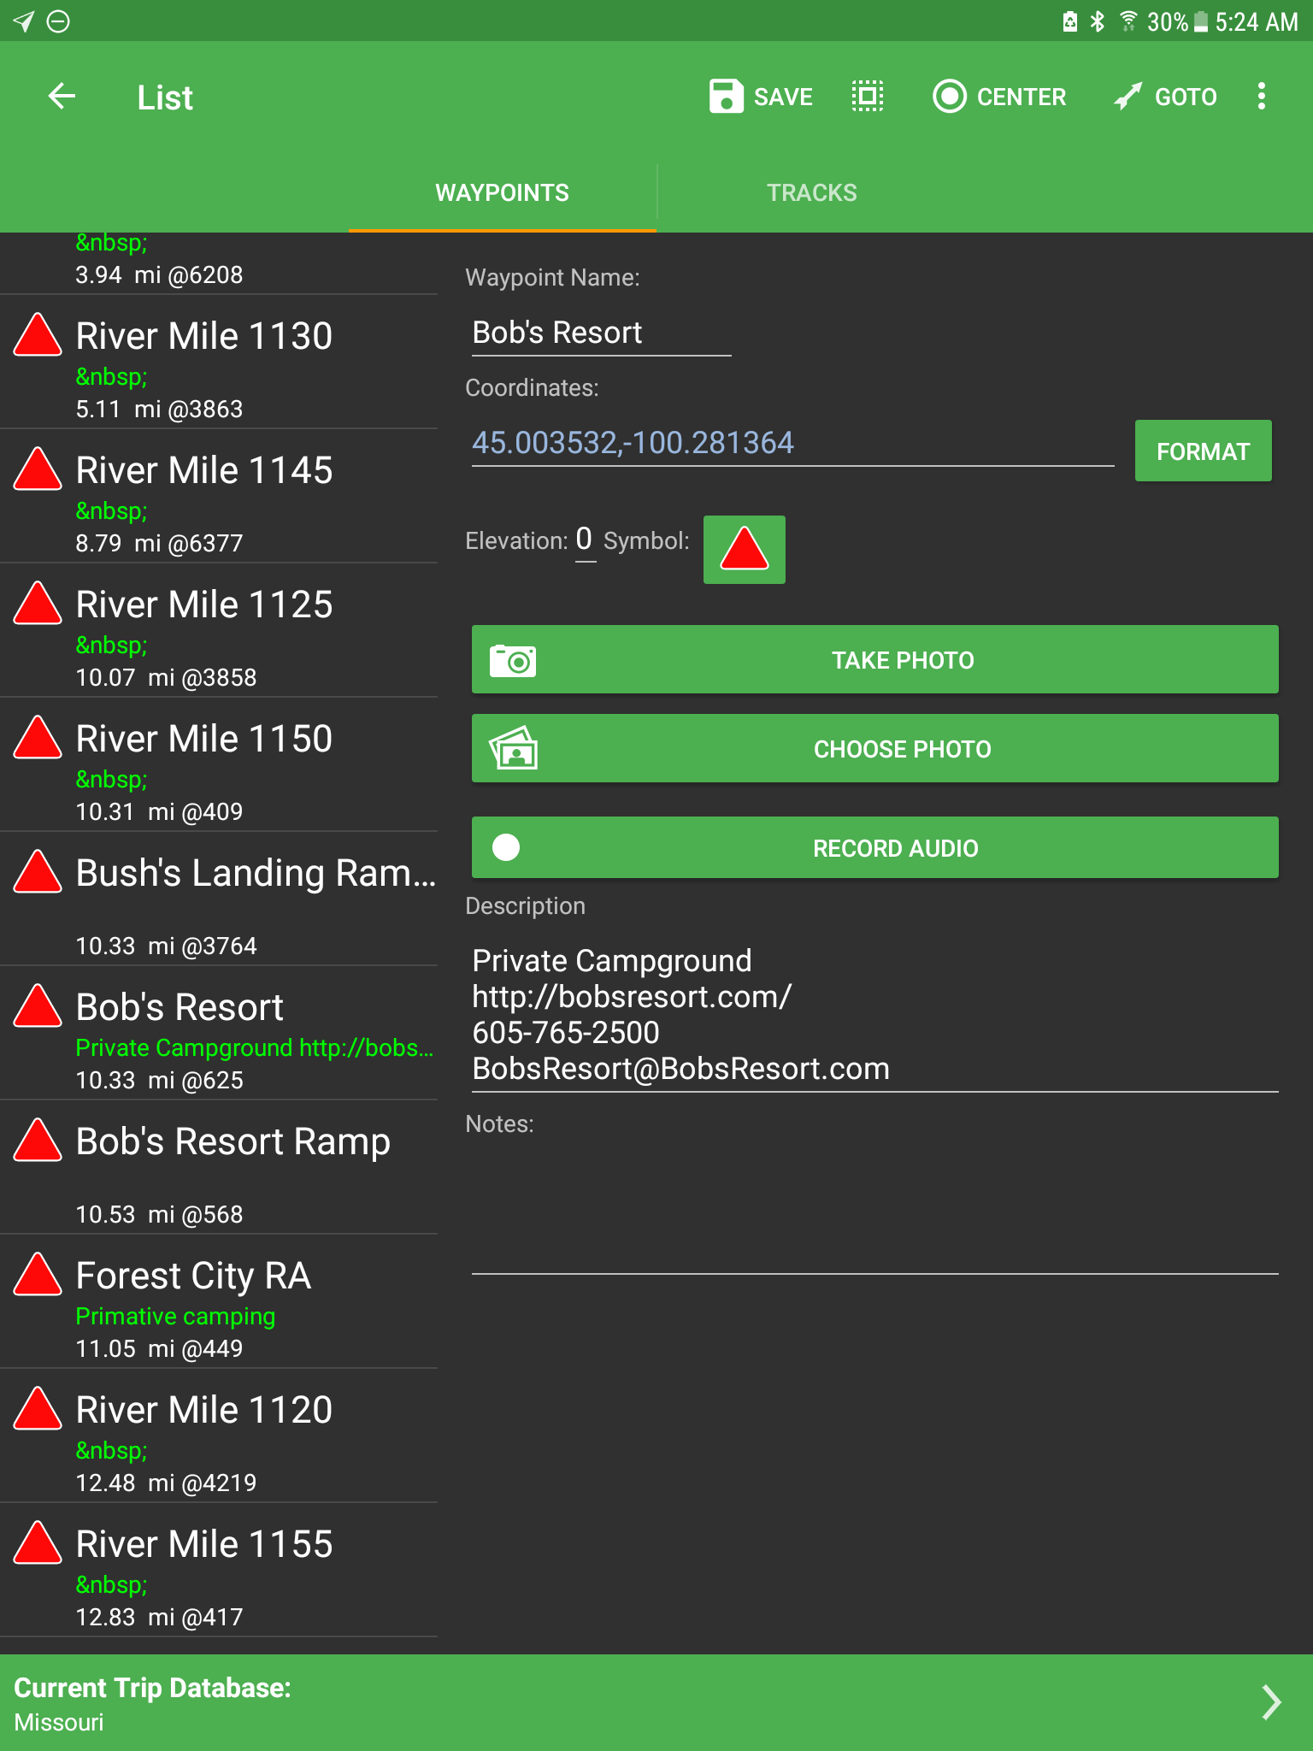Tap the Bluetooth icon in the status bar
Screen dimensions: 1313x1751
click(1098, 21)
